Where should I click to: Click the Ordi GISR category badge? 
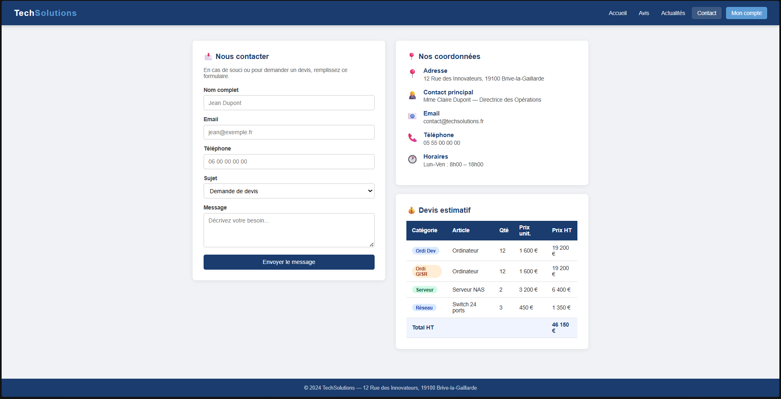(426, 271)
